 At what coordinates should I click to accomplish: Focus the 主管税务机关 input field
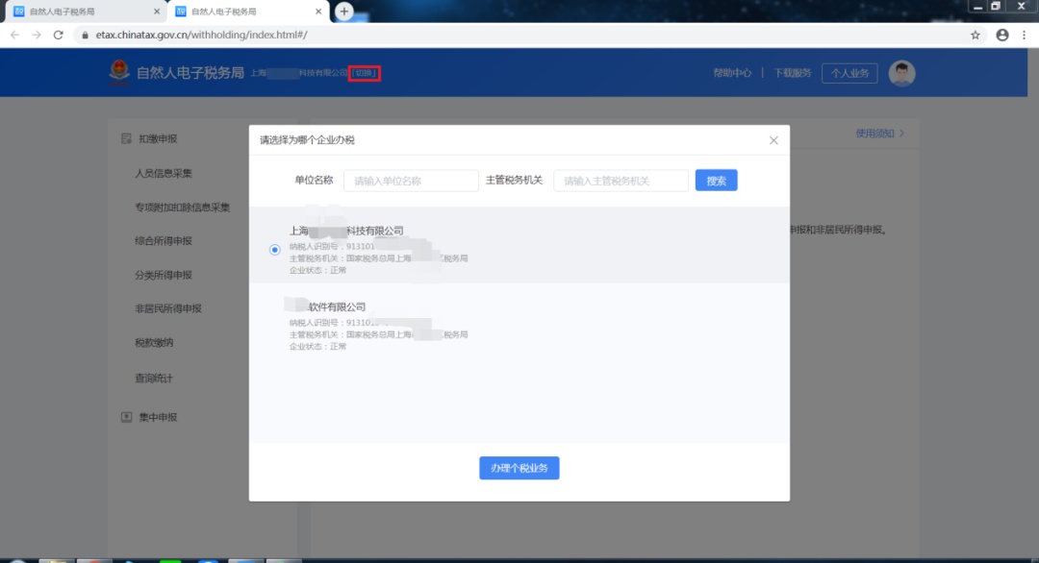[x=621, y=181]
